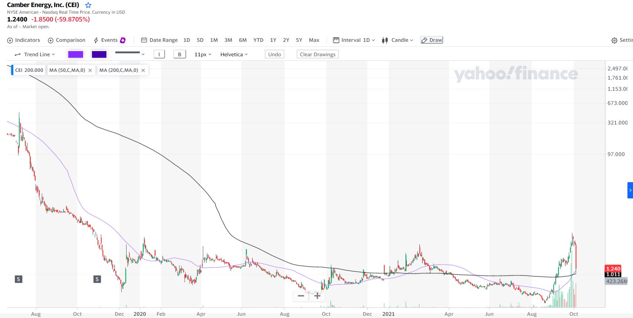Select the 1Y date range
The image size is (633, 318).
(273, 40)
